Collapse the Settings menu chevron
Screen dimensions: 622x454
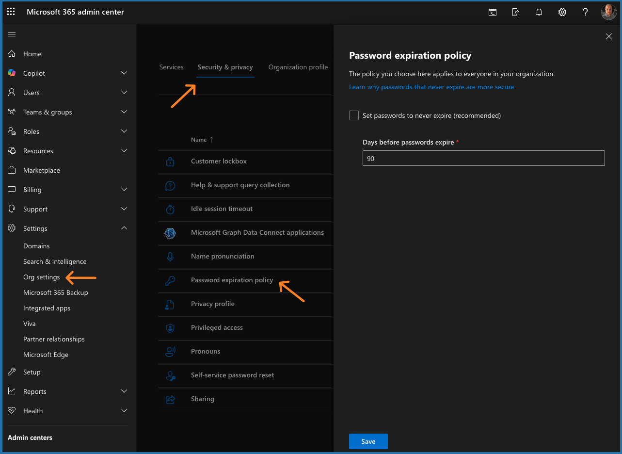124,228
